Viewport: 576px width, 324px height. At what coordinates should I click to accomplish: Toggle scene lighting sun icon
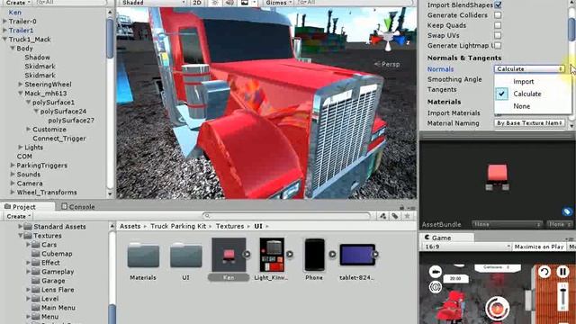(x=216, y=3)
